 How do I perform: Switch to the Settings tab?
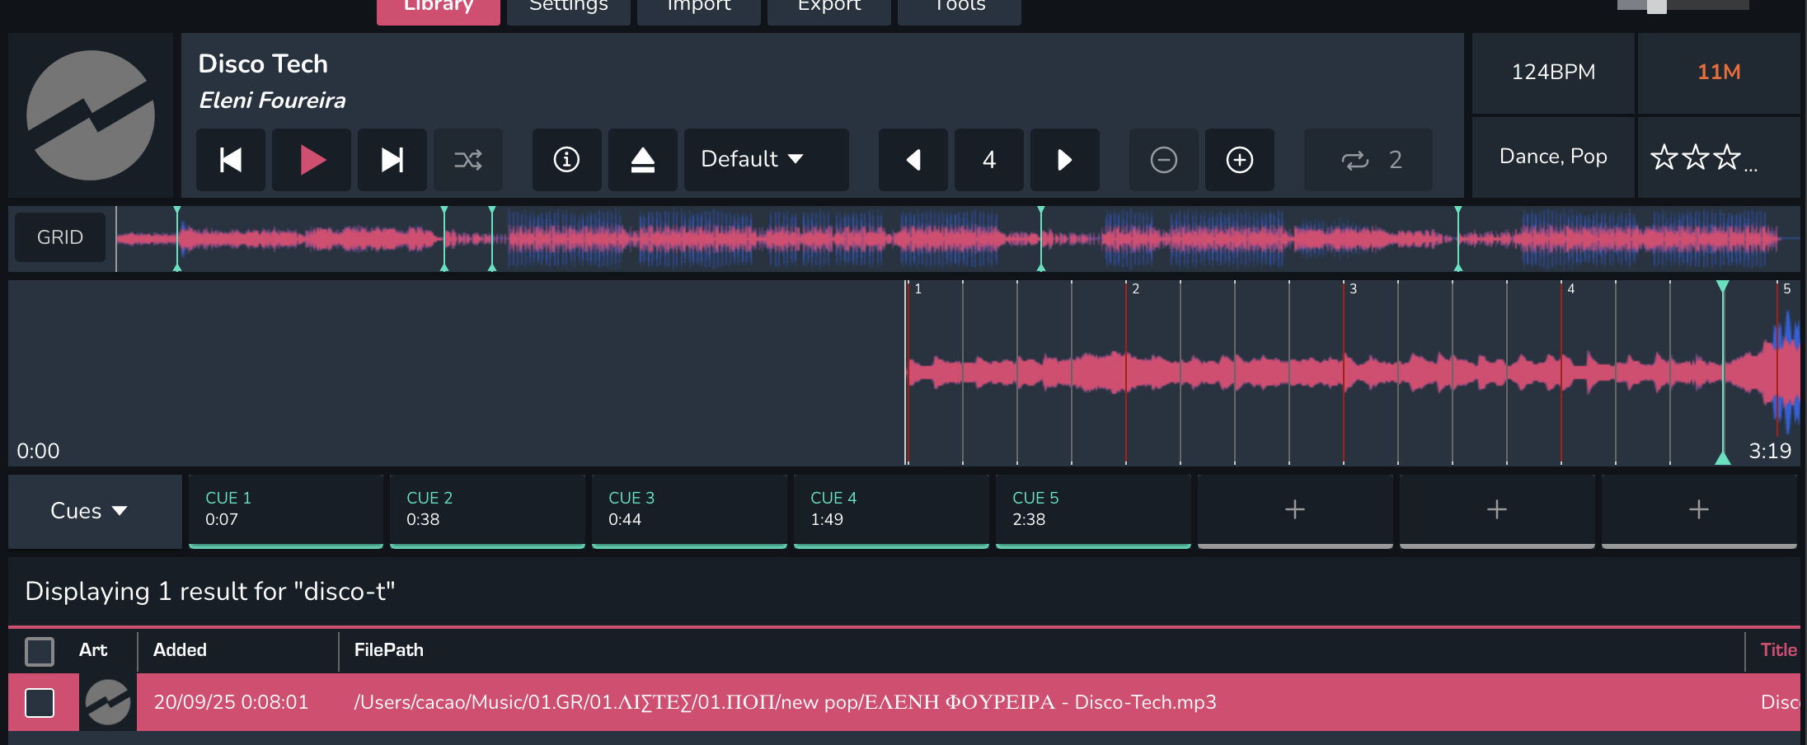568,8
